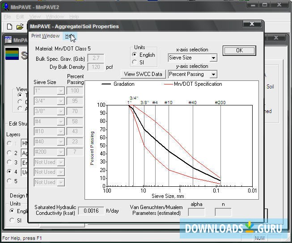Select layer 3 radio button
Image resolution: width=292 pixels, height=243 pixels.
9,162
